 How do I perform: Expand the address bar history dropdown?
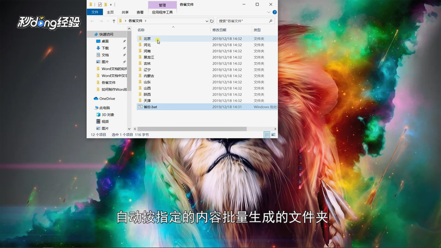207,21
